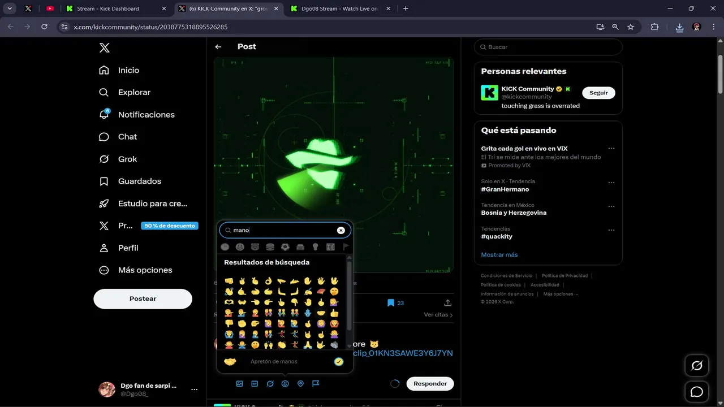Image resolution: width=724 pixels, height=407 pixels.
Task: Share the post via share icon
Action: pos(447,303)
